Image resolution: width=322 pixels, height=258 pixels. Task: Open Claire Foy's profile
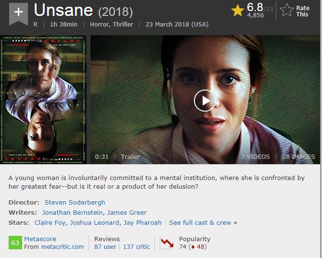point(50,223)
